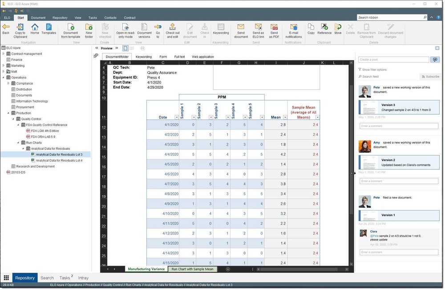Open Intray work area
The width and height of the screenshot is (445, 290).
coord(83,278)
